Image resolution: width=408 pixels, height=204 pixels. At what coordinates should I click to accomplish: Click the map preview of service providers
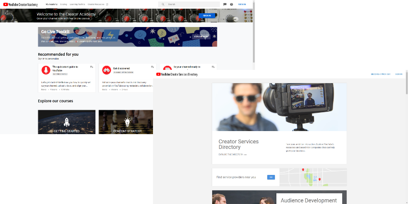313,177
